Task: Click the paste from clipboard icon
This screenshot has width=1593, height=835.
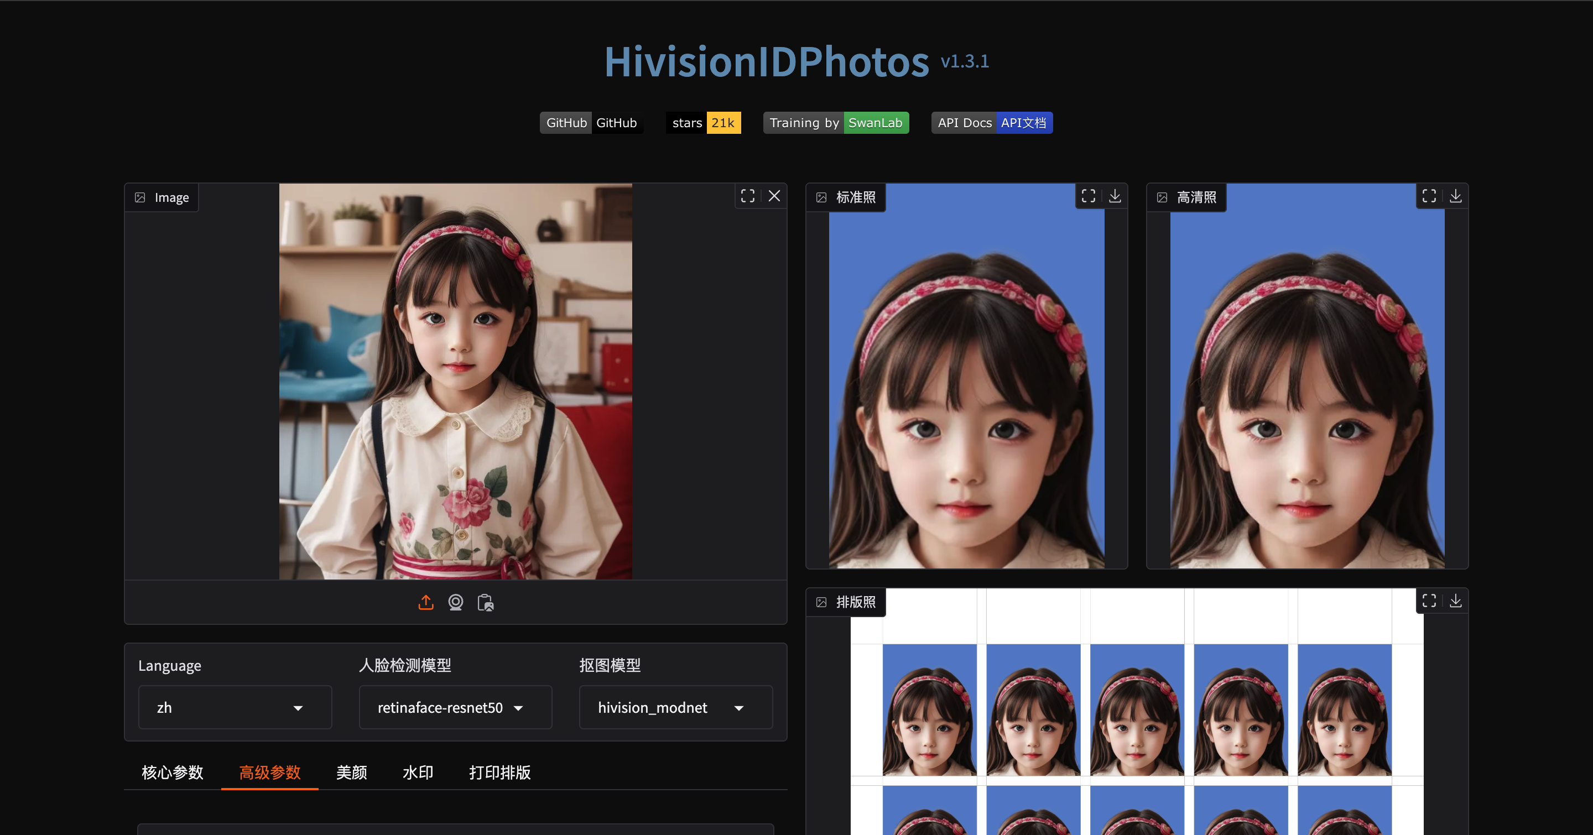Action: [x=486, y=602]
